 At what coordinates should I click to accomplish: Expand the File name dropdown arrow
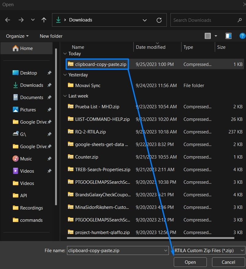click(166, 251)
